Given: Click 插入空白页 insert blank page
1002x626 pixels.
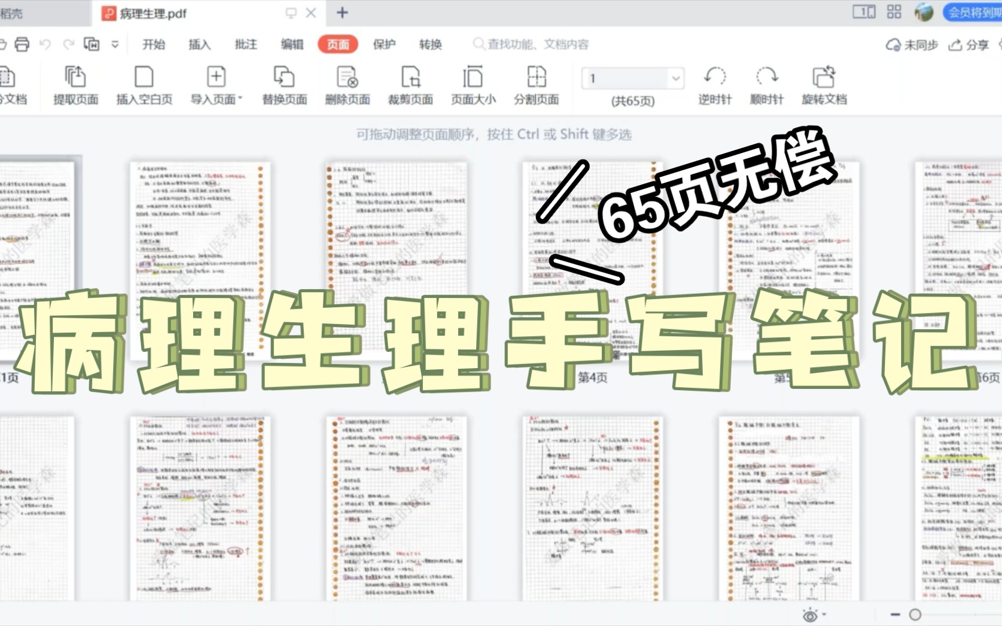Looking at the screenshot, I should (144, 86).
